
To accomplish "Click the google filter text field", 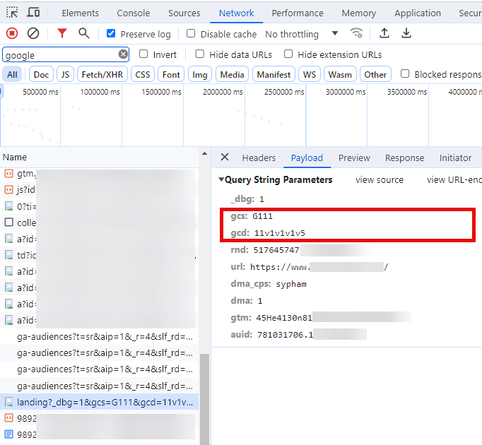I will (x=60, y=54).
